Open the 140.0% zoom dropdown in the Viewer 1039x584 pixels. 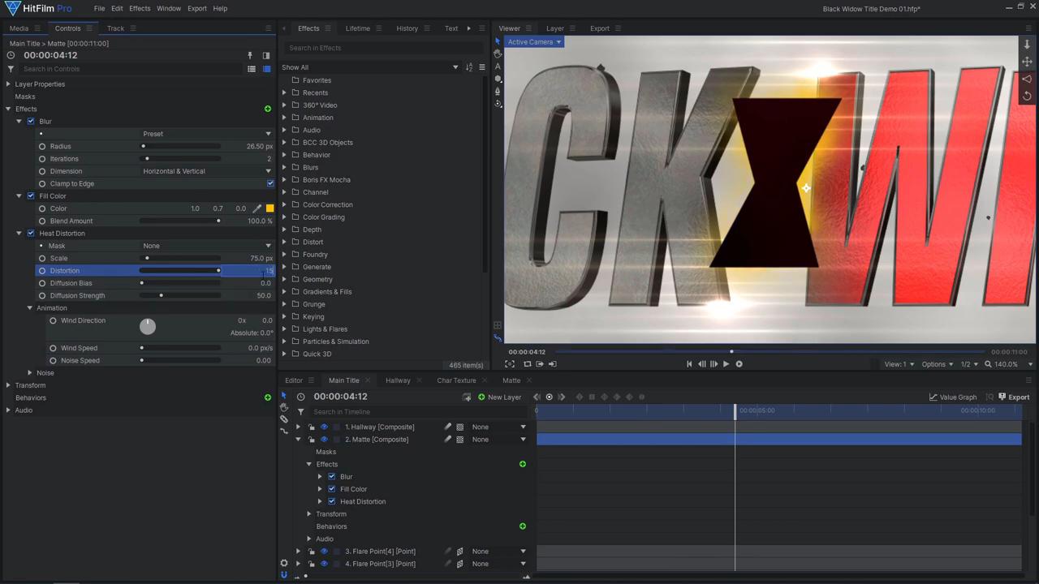click(1006, 364)
